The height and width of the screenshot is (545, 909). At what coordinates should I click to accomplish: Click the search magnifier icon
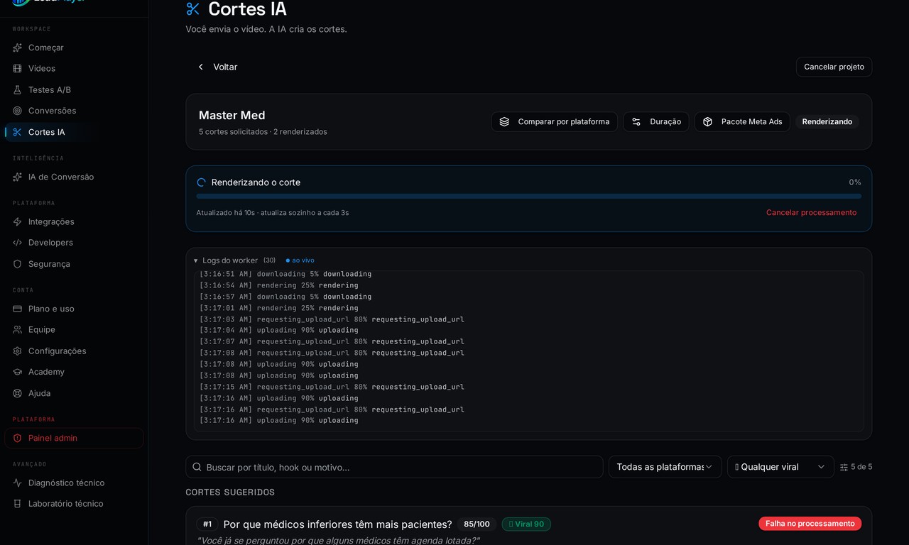197,467
